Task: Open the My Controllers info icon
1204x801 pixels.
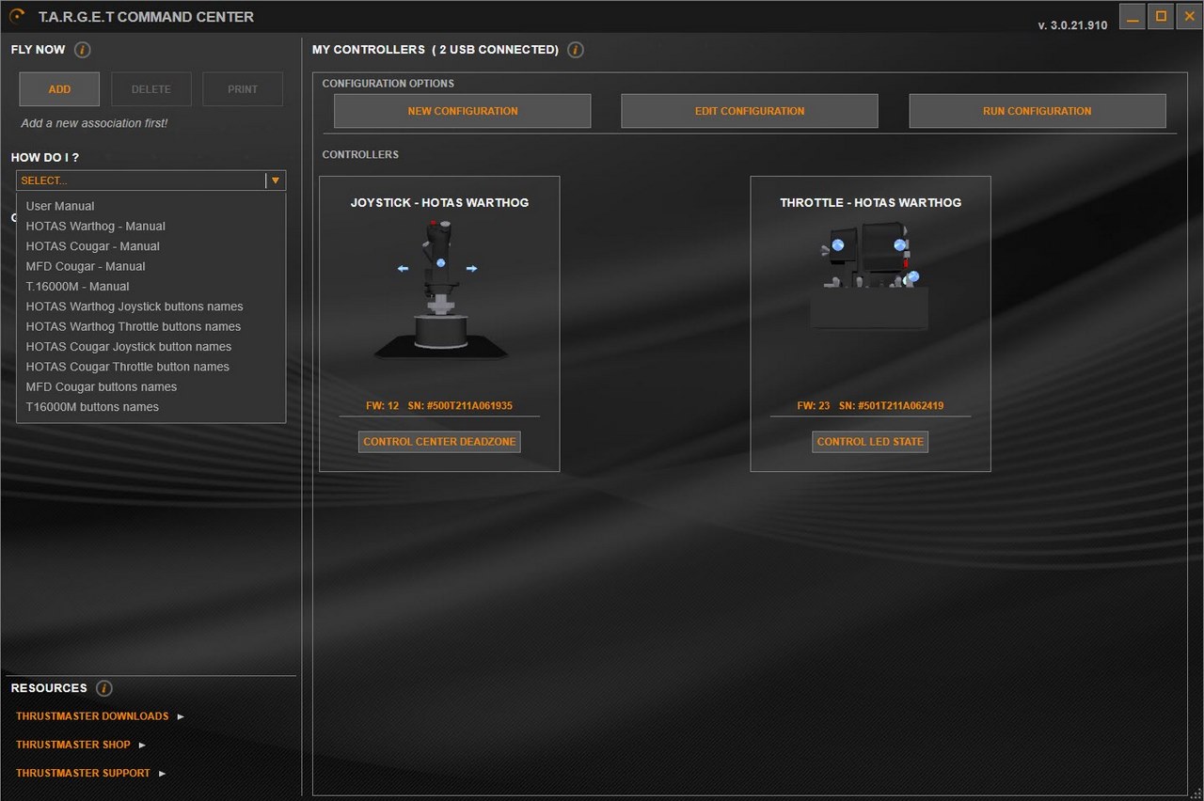Action: pyautogui.click(x=576, y=50)
